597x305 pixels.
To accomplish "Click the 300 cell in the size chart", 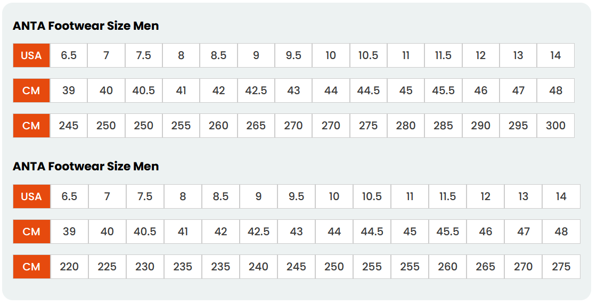I will click(555, 126).
